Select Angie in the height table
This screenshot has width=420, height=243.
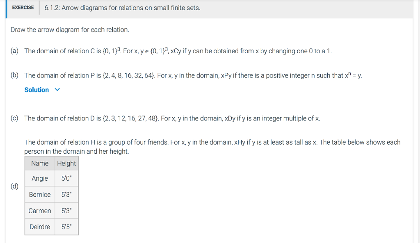point(39,178)
